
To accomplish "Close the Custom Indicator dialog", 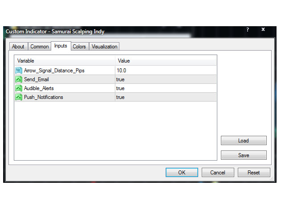I will [263, 29].
